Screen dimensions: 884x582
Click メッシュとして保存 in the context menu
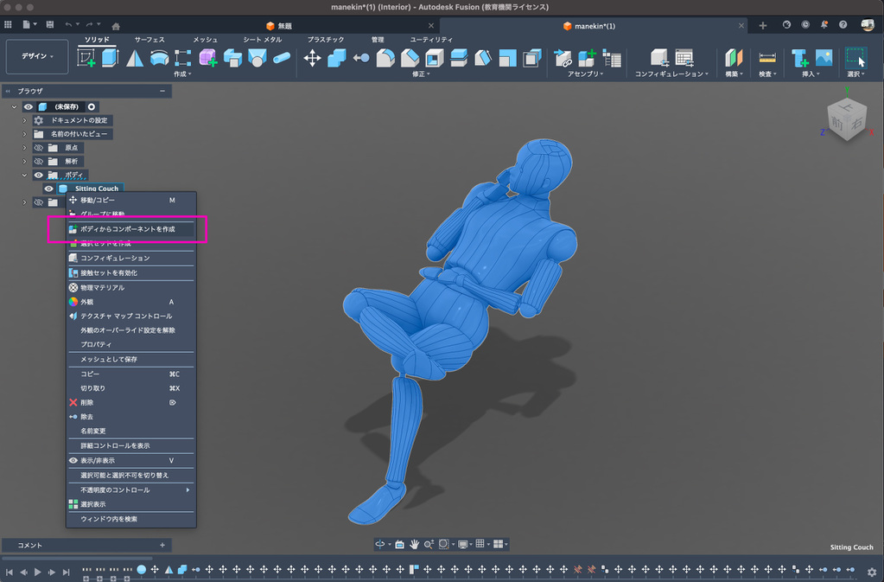click(109, 359)
